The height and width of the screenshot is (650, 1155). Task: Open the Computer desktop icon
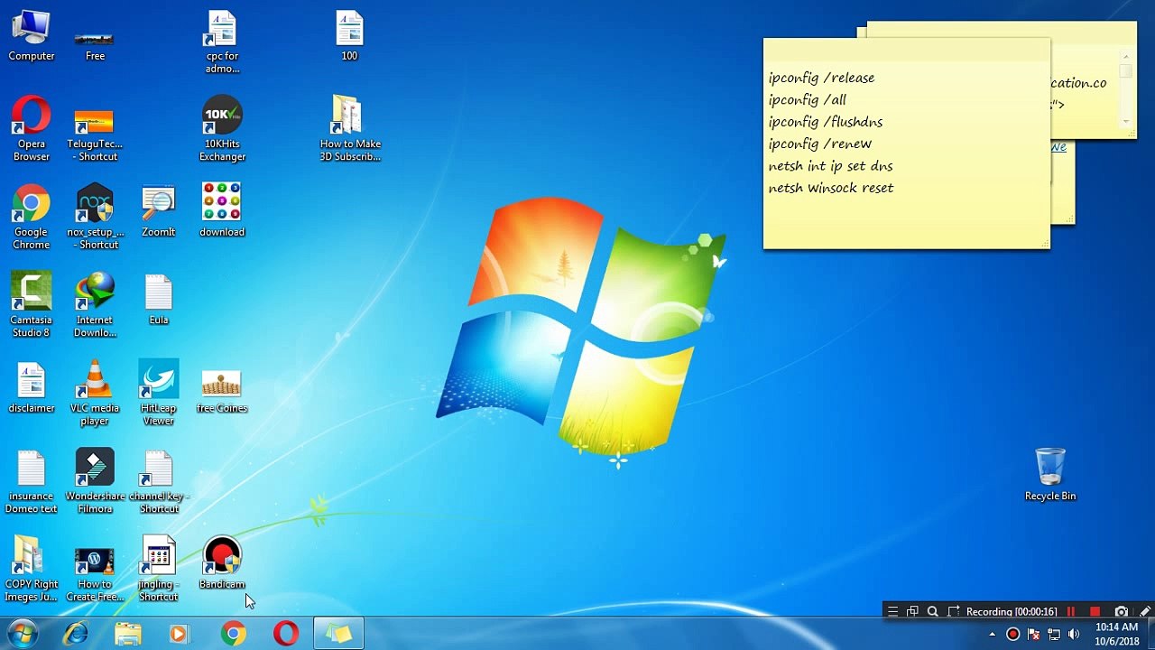(x=32, y=36)
